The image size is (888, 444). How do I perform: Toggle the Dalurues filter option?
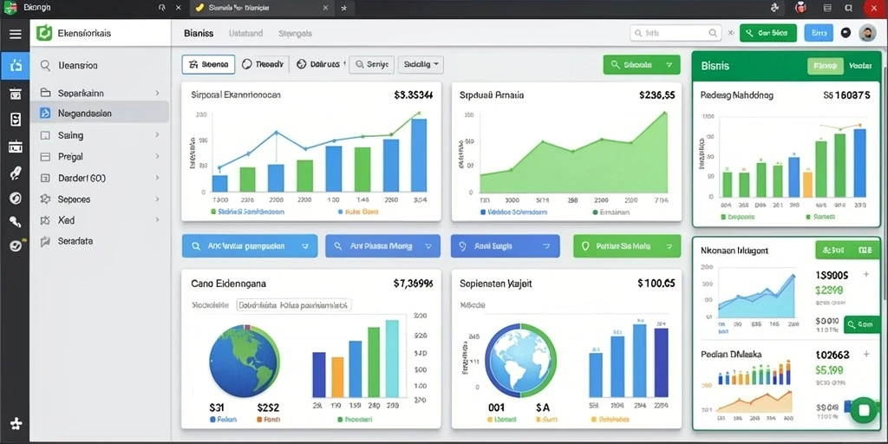[321, 64]
